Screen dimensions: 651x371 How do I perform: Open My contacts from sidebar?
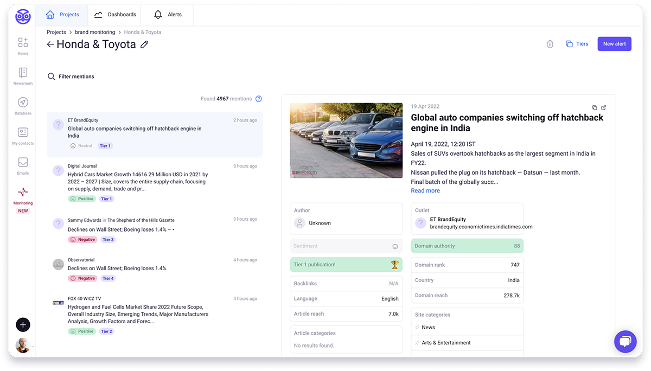[x=23, y=135]
